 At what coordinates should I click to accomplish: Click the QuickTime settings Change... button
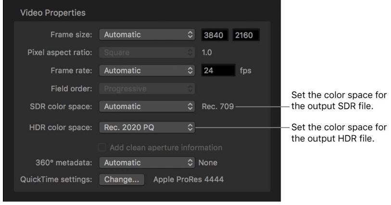[x=122, y=180]
